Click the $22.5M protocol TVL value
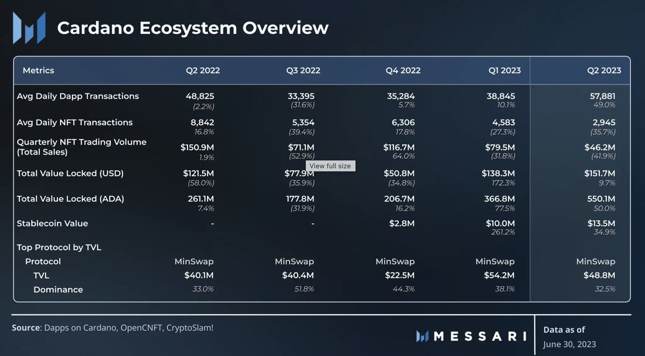The height and width of the screenshot is (356, 645). tap(399, 275)
